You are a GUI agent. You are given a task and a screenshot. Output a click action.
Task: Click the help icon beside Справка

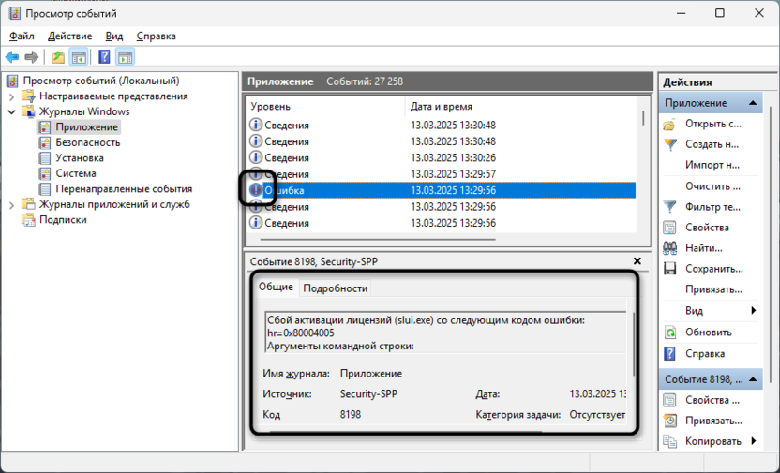(670, 354)
